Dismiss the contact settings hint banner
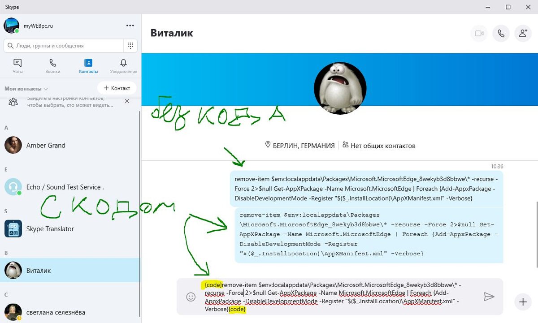This screenshot has width=538, height=323. 127,101
